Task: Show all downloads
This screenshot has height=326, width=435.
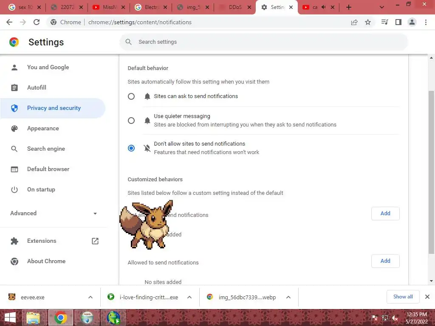Action: pos(403,297)
